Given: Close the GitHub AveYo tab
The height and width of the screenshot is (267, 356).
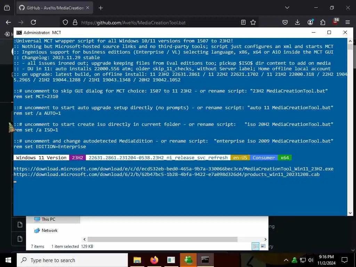Looking at the screenshot, I should pos(88,8).
